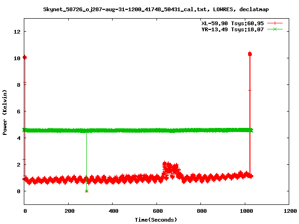
Task: Click the plot title naming the Skynet cal.txt file
Action: tap(156, 9)
